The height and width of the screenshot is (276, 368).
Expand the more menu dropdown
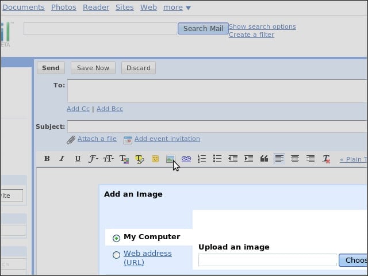point(177,7)
